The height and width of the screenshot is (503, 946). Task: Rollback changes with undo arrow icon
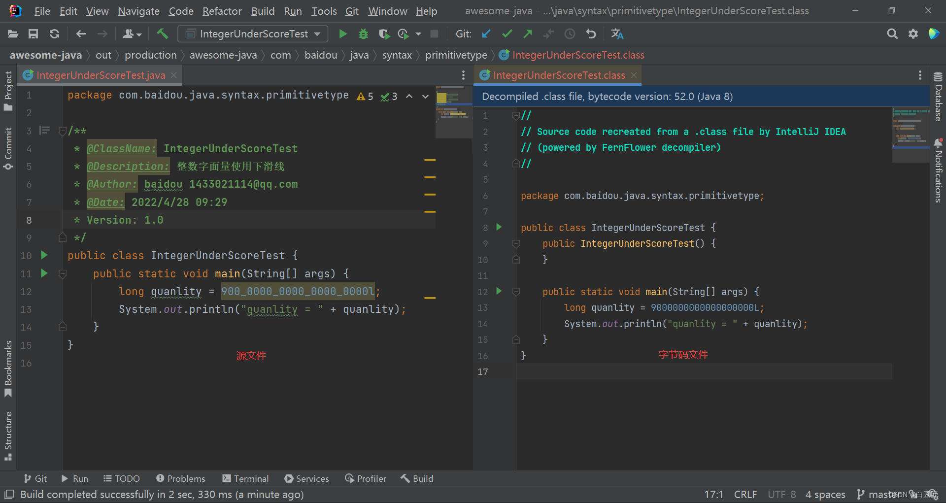tap(591, 34)
